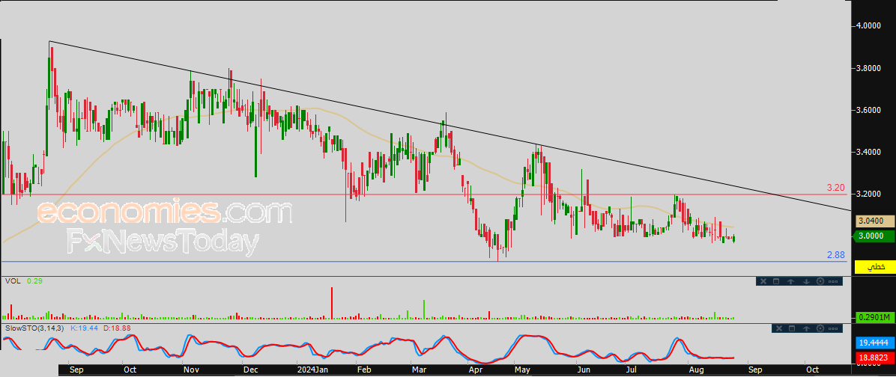The height and width of the screenshot is (377, 896).
Task: Click the Feb timeline label
Action: [364, 370]
